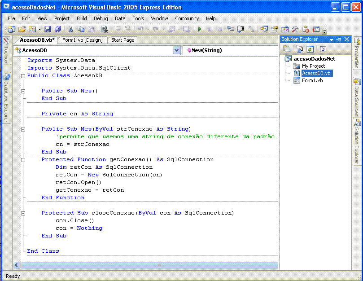Click Properties icon in Solution Explorer toolbar

pos(287,49)
